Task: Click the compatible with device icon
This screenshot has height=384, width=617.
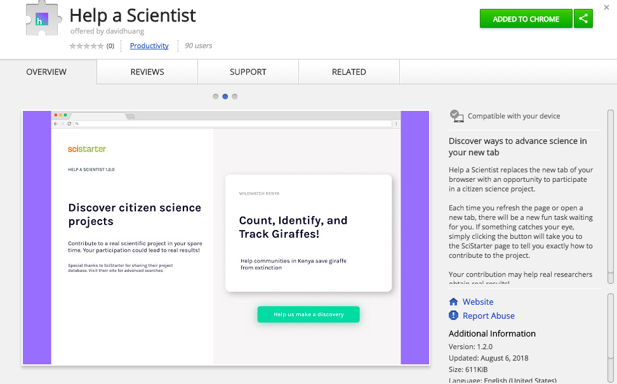Action: tap(456, 116)
